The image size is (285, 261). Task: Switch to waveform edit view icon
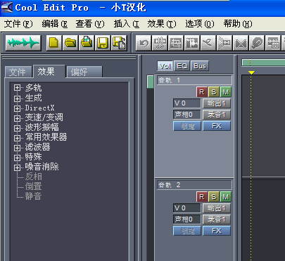(23, 43)
